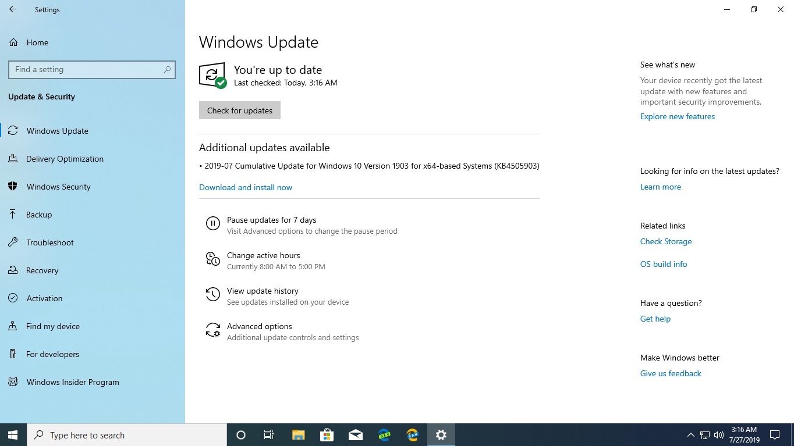Viewport: 794px width, 446px height.
Task: Click the Settings gear on the taskbar
Action: [x=441, y=435]
